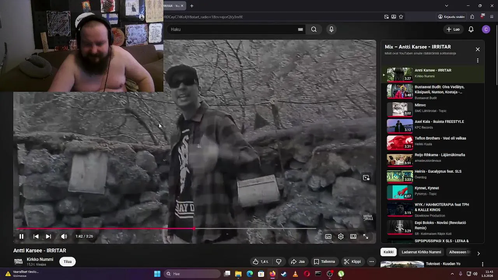Skip to the next video

[48, 236]
